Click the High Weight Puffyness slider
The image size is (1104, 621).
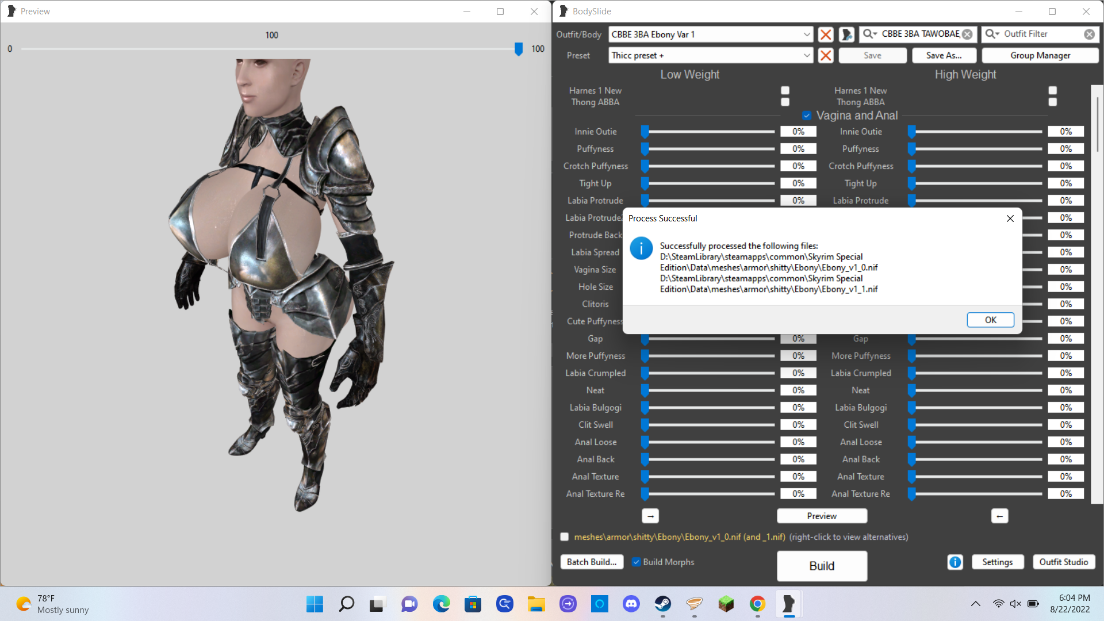tap(975, 149)
